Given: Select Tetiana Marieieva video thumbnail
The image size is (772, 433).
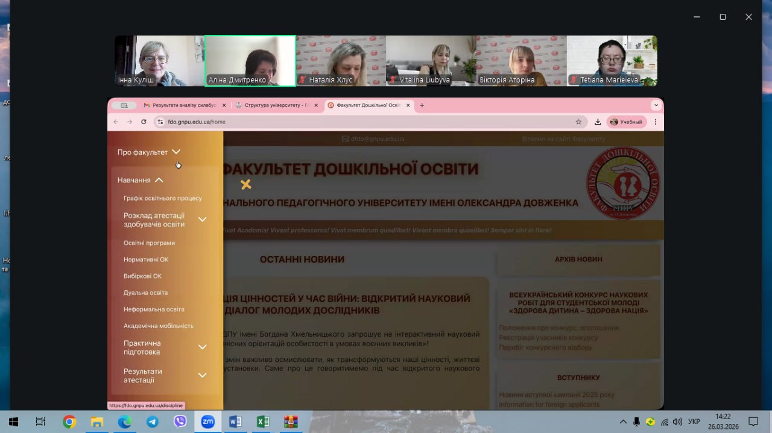Looking at the screenshot, I should click(612, 61).
